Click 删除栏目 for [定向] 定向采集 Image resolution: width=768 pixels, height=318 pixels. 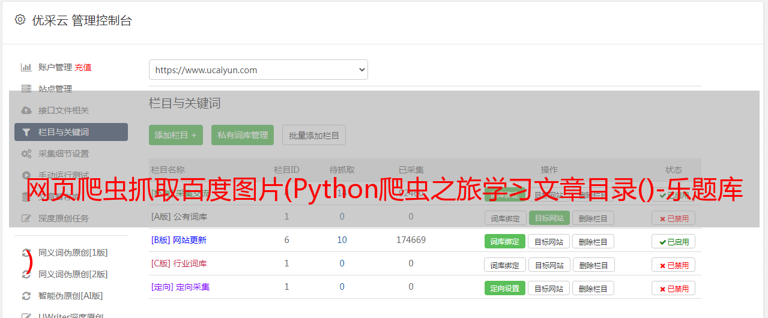coord(593,288)
